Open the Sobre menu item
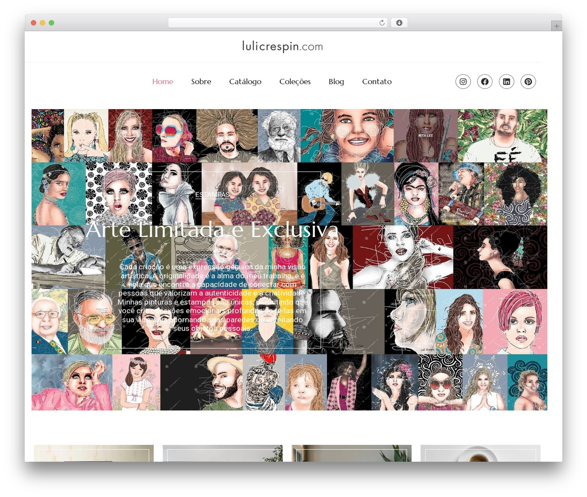 click(201, 82)
